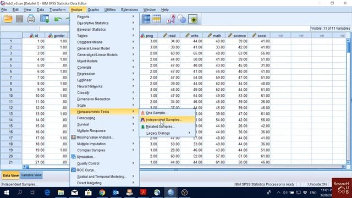
Task: Open the Utilities menu
Action: [x=110, y=10]
